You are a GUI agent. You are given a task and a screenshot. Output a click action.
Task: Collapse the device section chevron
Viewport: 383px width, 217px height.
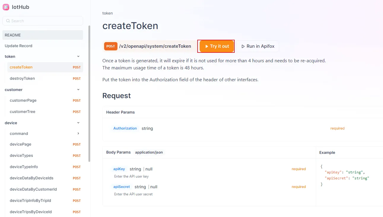(78, 122)
